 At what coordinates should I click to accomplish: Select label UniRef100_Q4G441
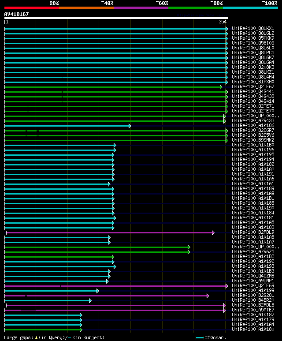coord(253,92)
